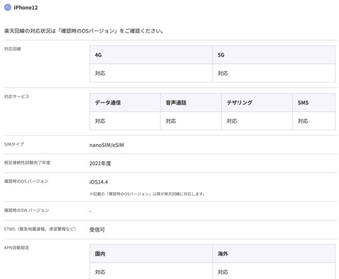Click 対応 value under テザリング
The height and width of the screenshot is (279, 339).
(232, 121)
